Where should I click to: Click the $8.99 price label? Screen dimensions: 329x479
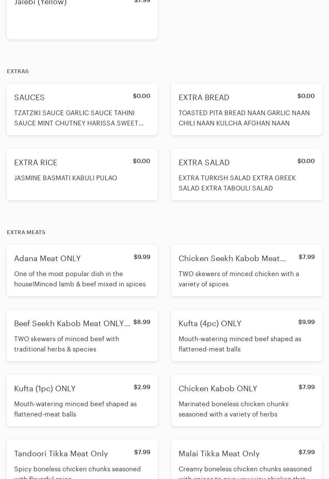[142, 322]
